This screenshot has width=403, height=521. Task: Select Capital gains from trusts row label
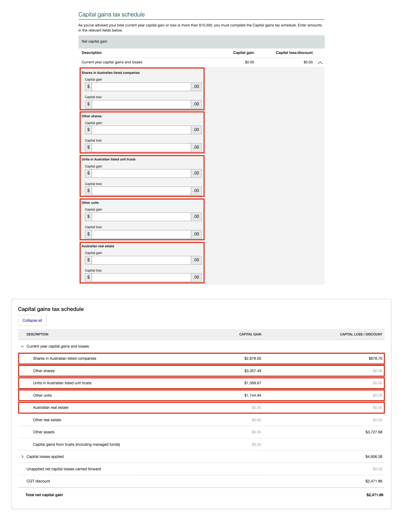[76, 444]
